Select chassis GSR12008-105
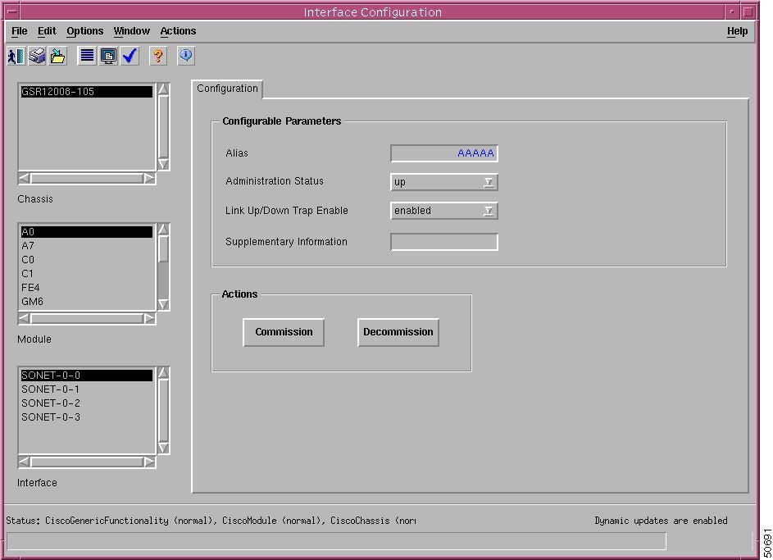This screenshot has width=773, height=560. pyautogui.click(x=87, y=92)
